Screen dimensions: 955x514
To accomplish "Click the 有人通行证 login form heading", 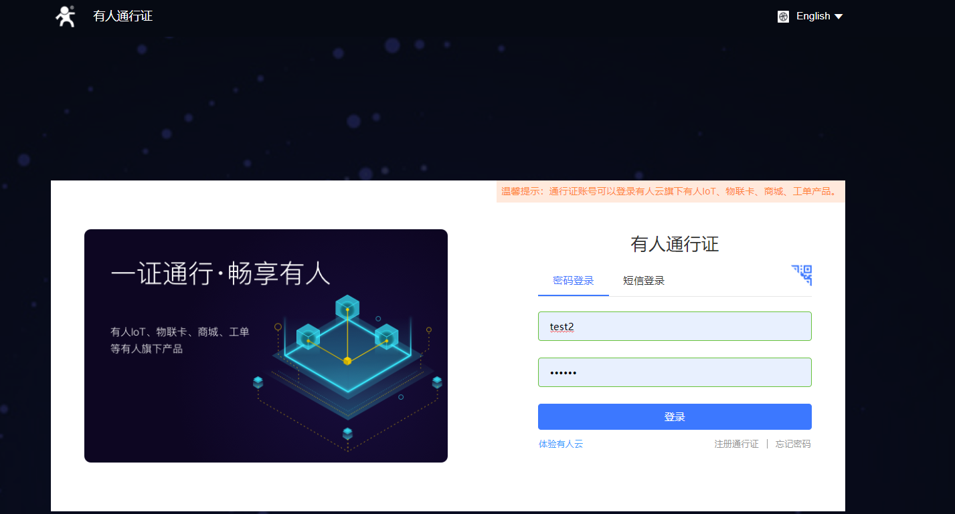I will (675, 244).
